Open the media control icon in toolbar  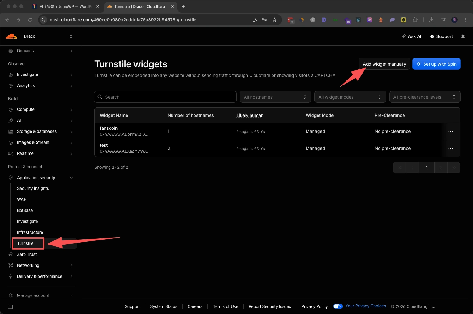(x=443, y=20)
